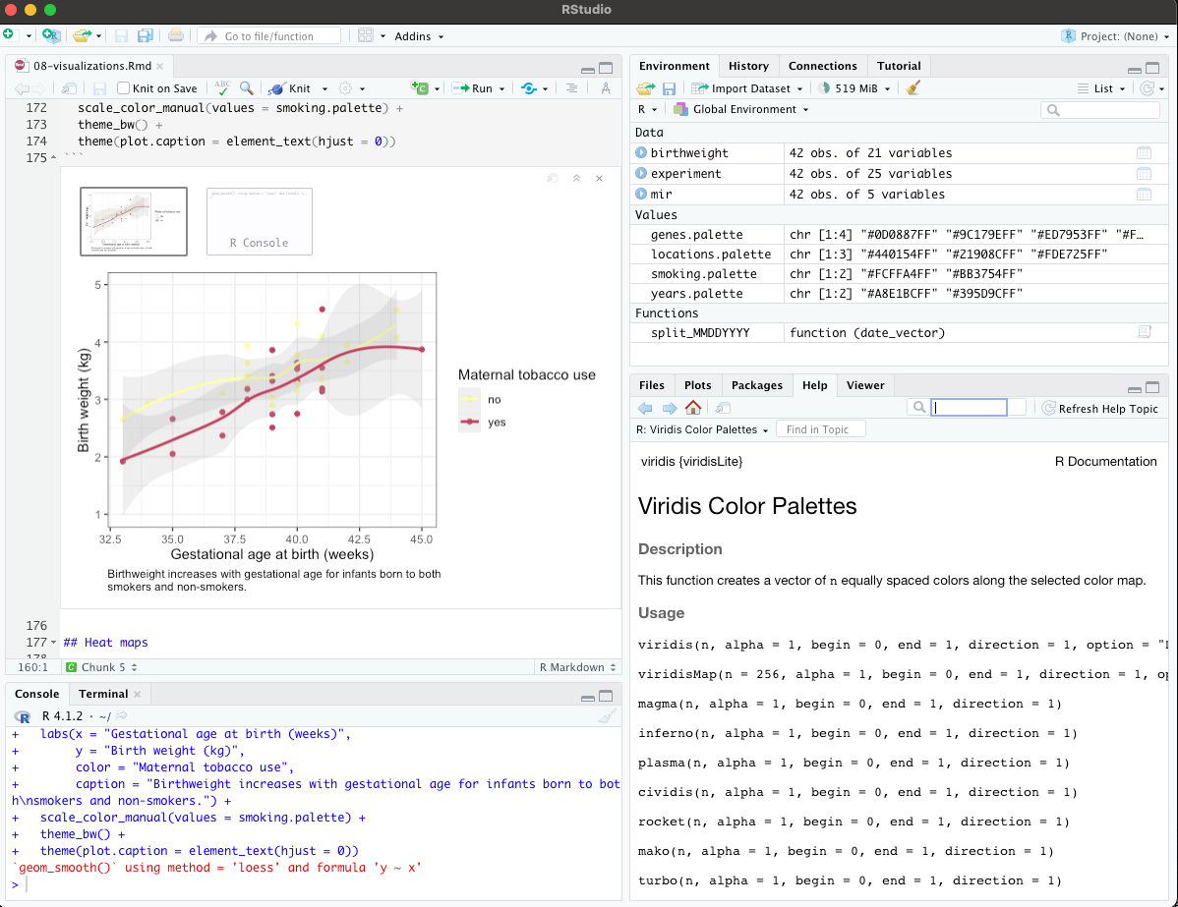The width and height of the screenshot is (1178, 907).
Task: Expand the mir data frame details
Action: [x=641, y=194]
